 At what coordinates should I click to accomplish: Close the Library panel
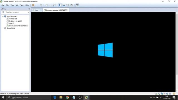pos(29,9)
